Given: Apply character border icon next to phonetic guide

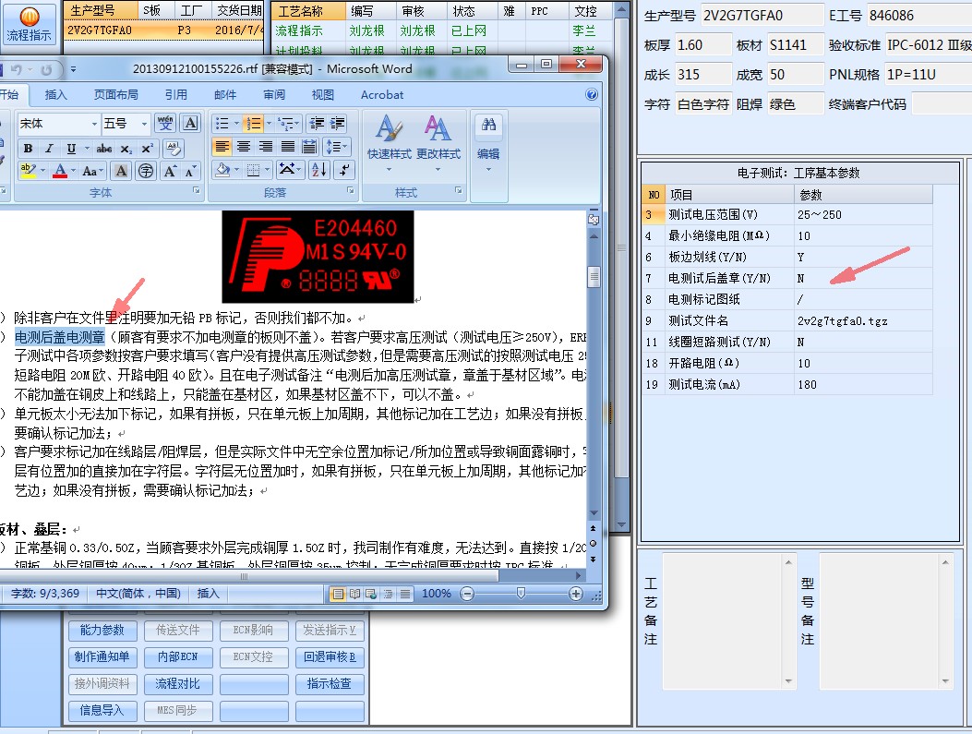Looking at the screenshot, I should click(x=190, y=123).
